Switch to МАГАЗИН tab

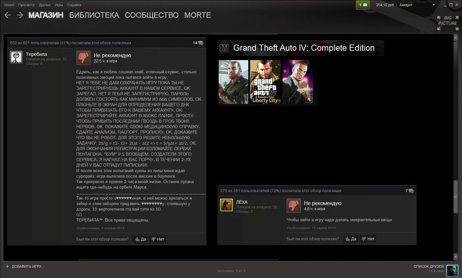pos(46,15)
